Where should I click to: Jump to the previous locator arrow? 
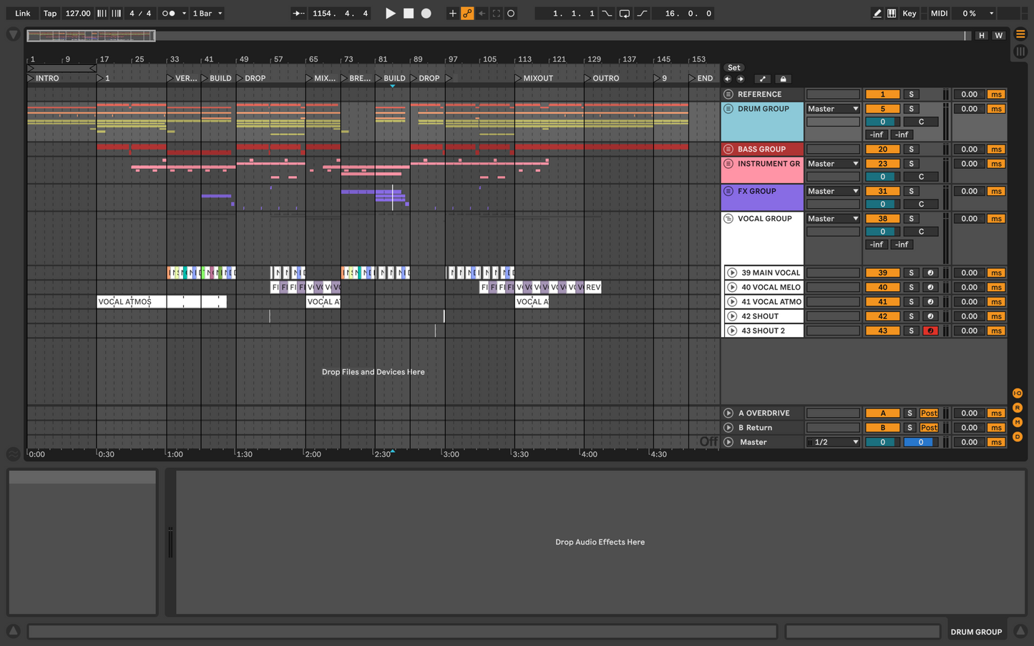tap(728, 79)
